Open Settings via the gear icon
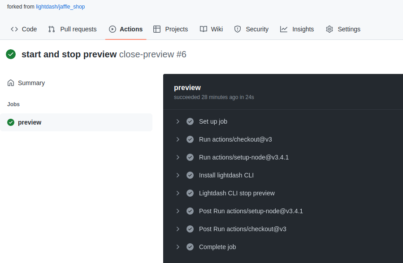Image resolution: width=403 pixels, height=263 pixels. (329, 29)
